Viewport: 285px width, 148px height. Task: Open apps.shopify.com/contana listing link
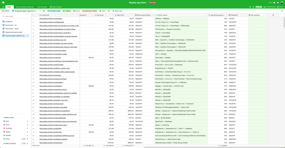point(51,18)
